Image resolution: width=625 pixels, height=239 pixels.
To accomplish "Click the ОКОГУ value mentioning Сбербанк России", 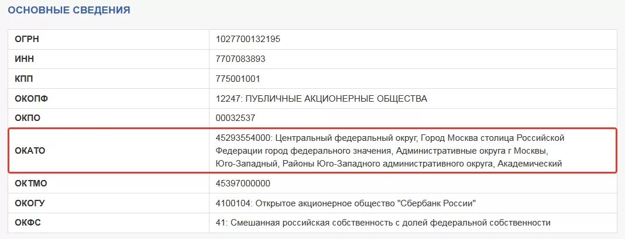I will click(346, 203).
